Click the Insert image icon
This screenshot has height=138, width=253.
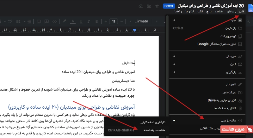pos(39,21)
